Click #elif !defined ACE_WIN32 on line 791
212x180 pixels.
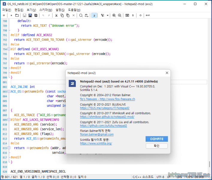pyautogui.click(x=31, y=35)
